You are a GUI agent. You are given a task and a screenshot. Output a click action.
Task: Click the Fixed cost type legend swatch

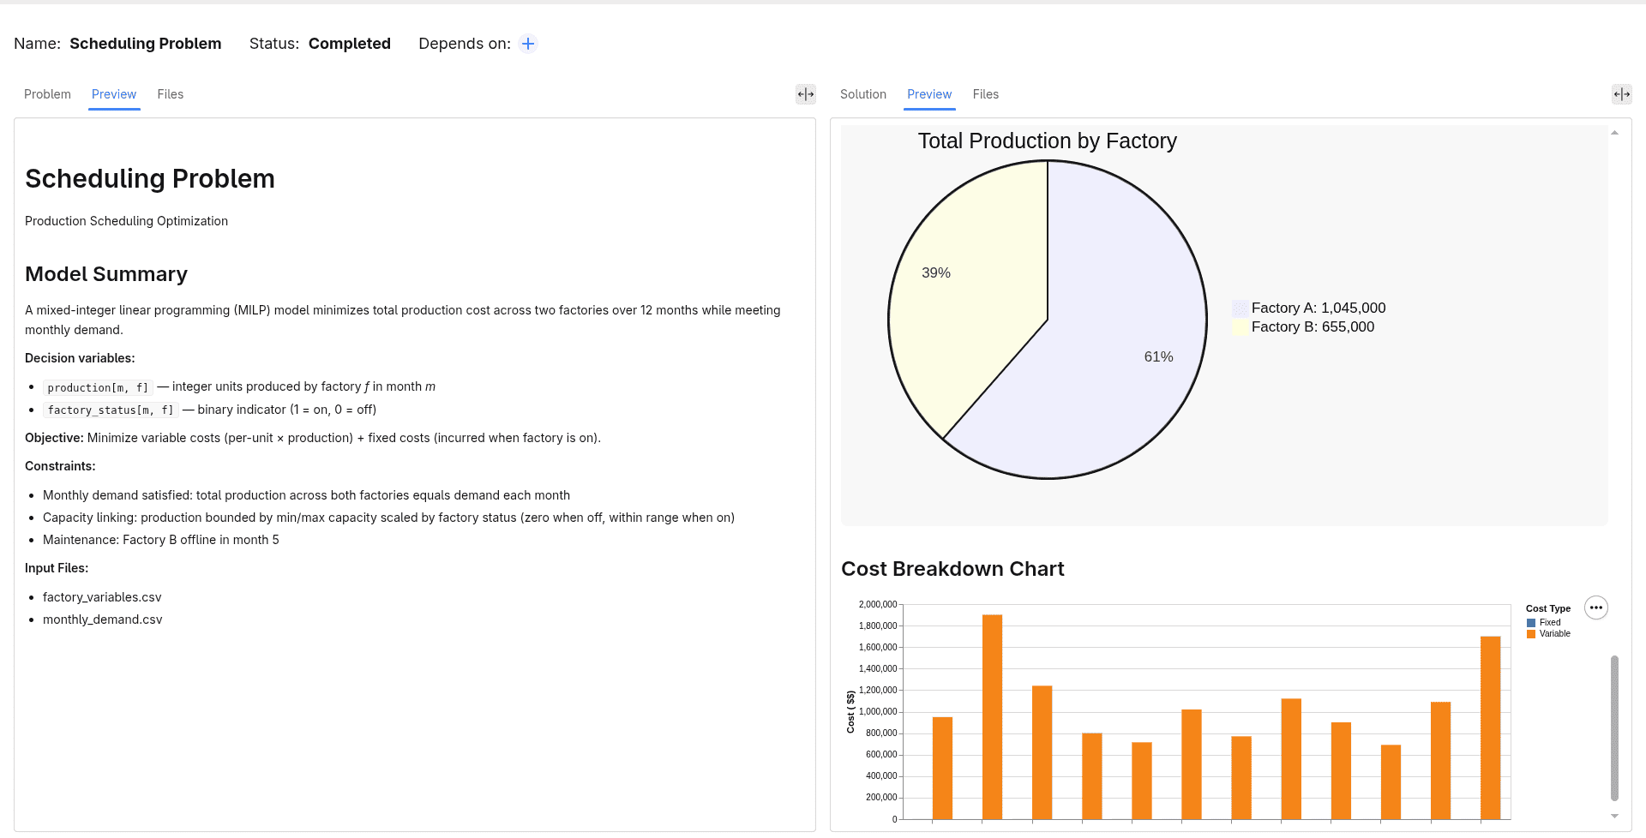tap(1531, 623)
